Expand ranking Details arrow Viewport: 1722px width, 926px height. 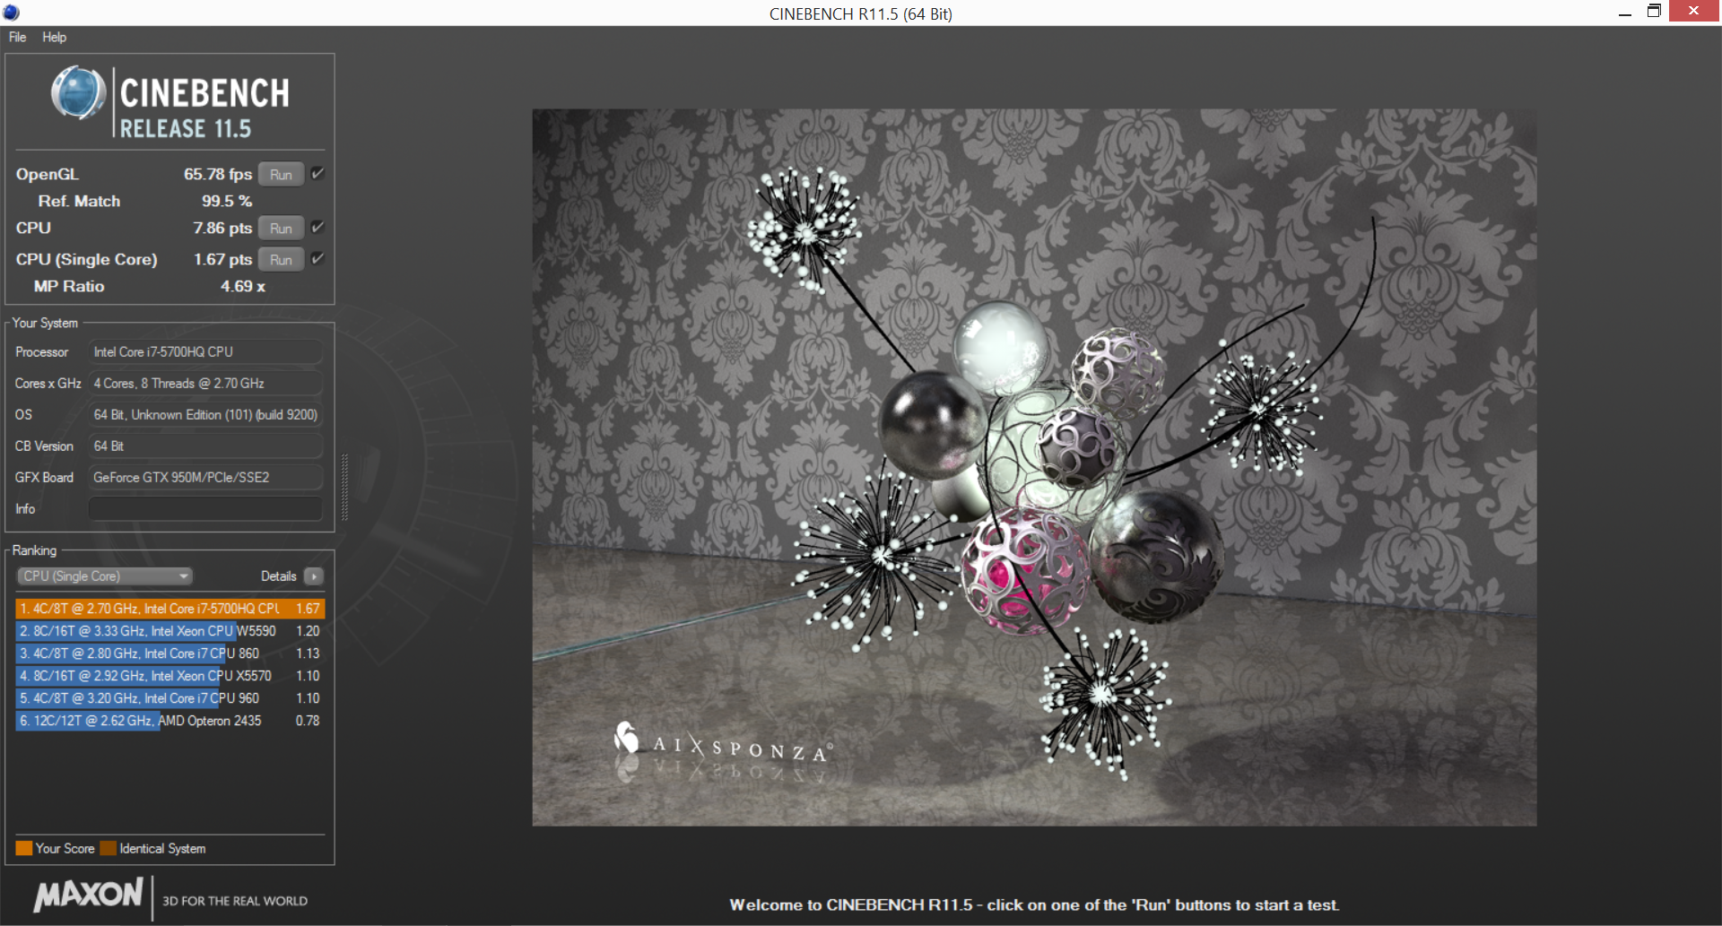(314, 576)
